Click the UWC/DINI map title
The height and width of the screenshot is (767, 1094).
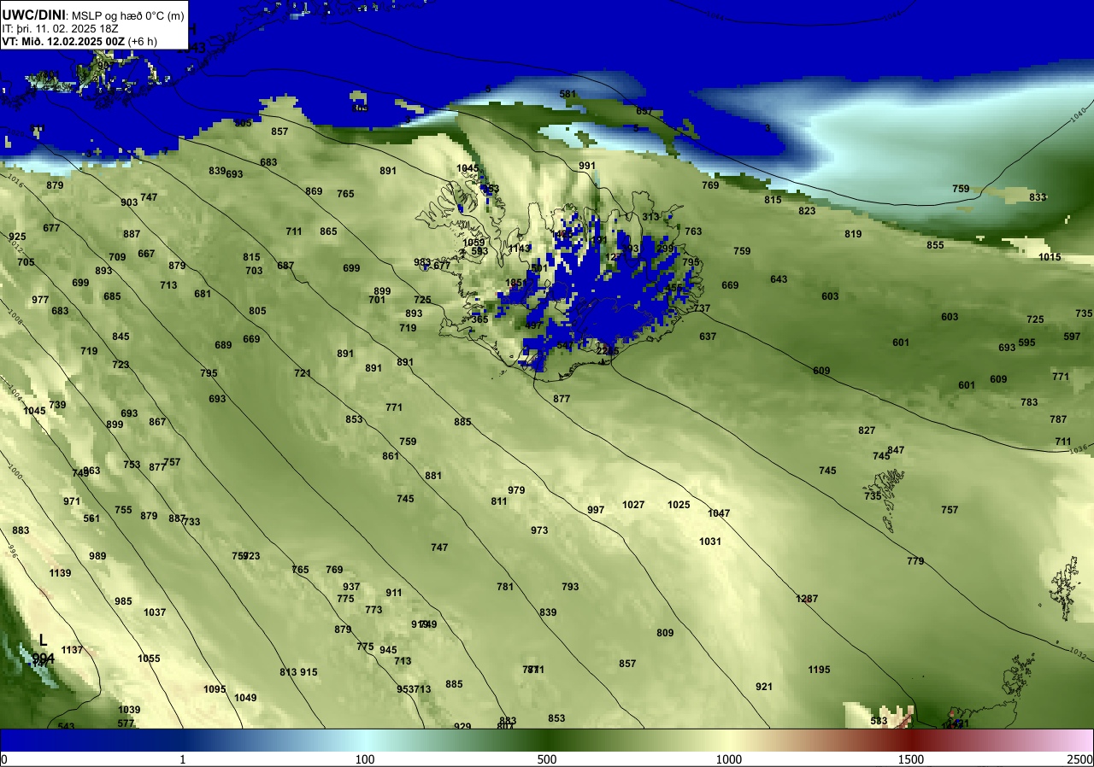point(34,15)
